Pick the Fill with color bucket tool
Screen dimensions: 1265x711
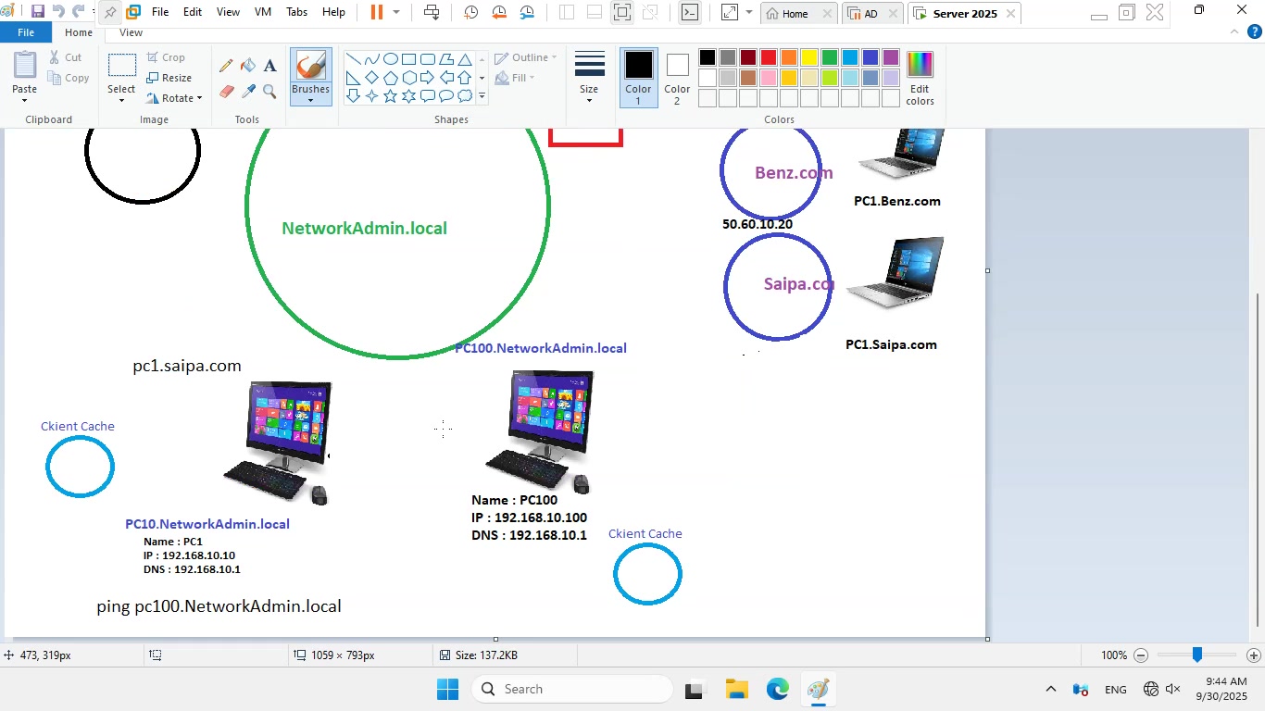(248, 66)
